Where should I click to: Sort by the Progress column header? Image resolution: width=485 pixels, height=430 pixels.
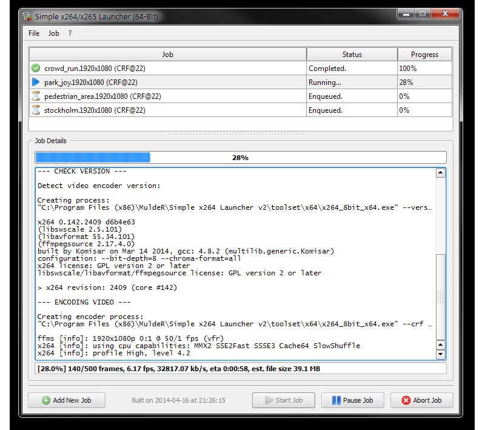pyautogui.click(x=425, y=55)
